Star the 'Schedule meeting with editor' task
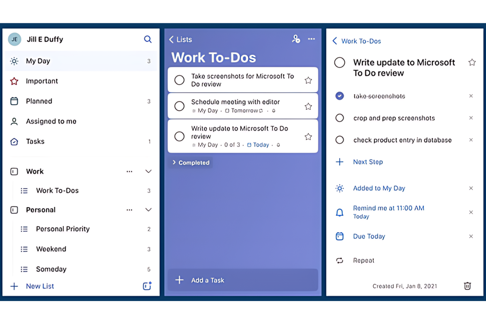The height and width of the screenshot is (324, 486). coord(308,106)
